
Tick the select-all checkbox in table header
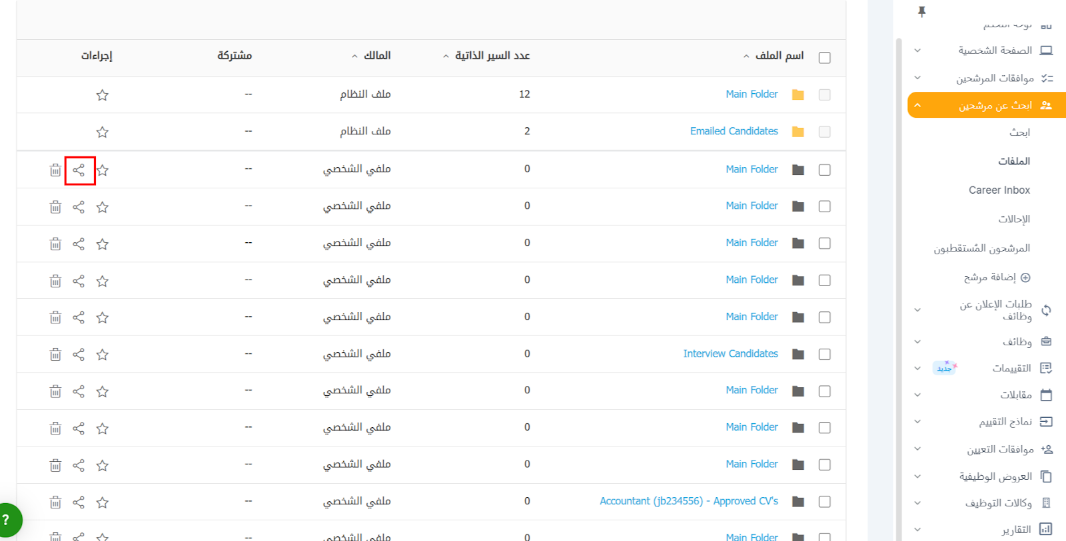click(x=824, y=58)
